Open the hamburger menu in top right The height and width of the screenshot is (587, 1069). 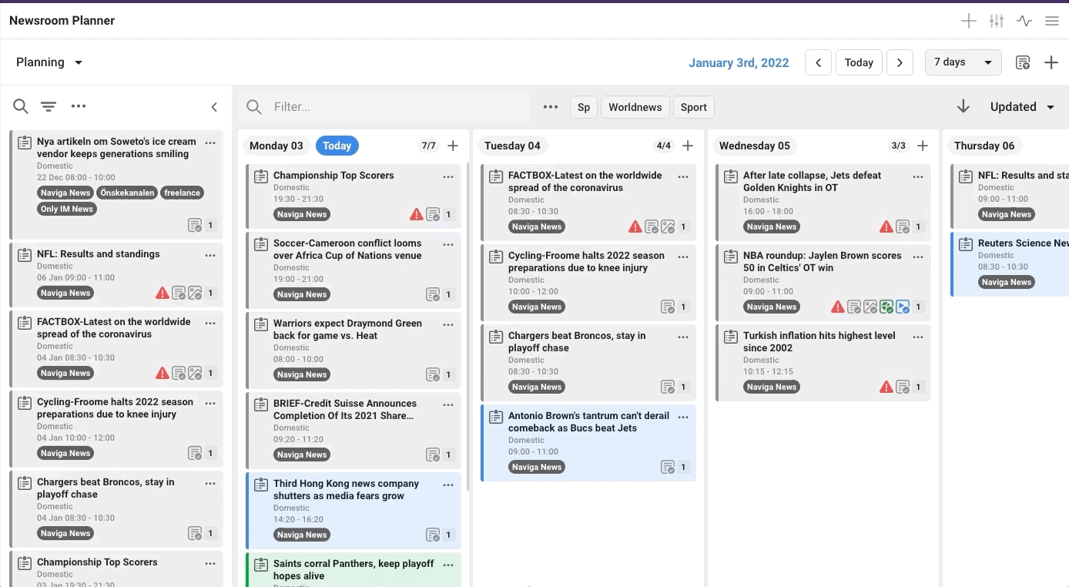point(1051,21)
